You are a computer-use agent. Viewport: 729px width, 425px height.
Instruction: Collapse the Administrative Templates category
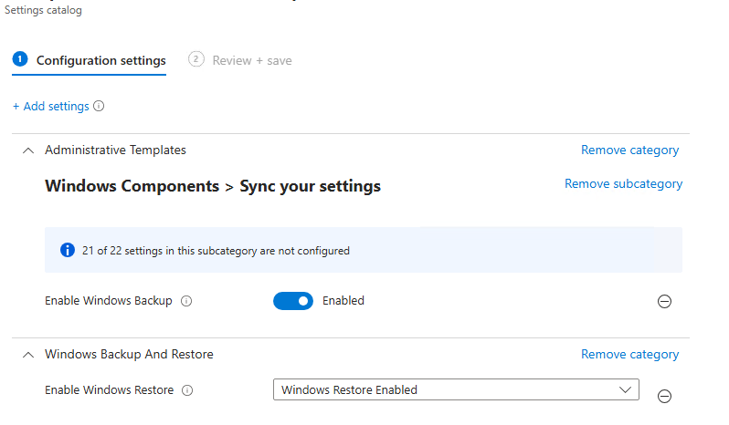coord(28,150)
